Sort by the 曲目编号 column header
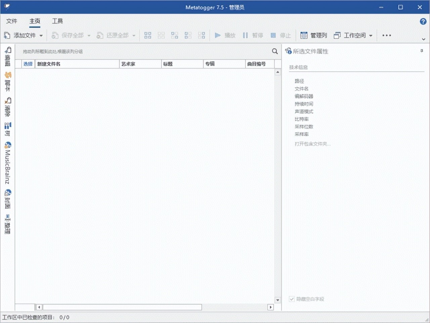Screen dimensions: 430x323 [260, 64]
